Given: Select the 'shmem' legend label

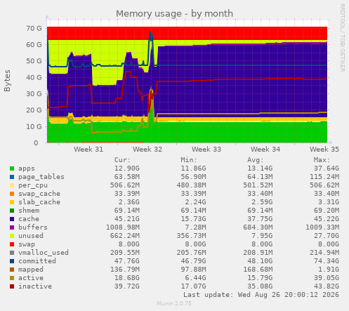Looking at the screenshot, I should tap(29, 211).
